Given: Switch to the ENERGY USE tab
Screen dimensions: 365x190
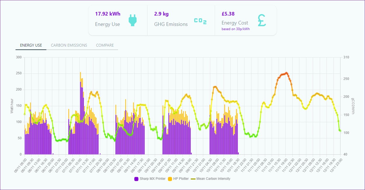Looking at the screenshot, I should (31, 45).
